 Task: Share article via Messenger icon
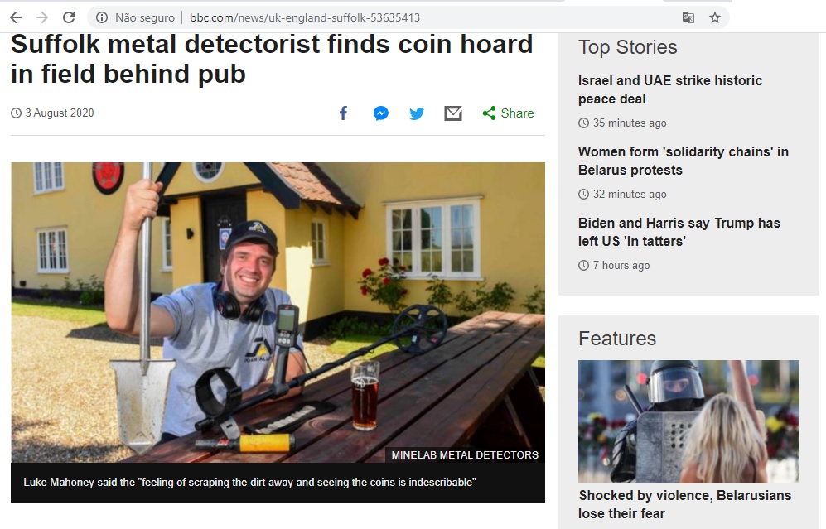point(381,113)
